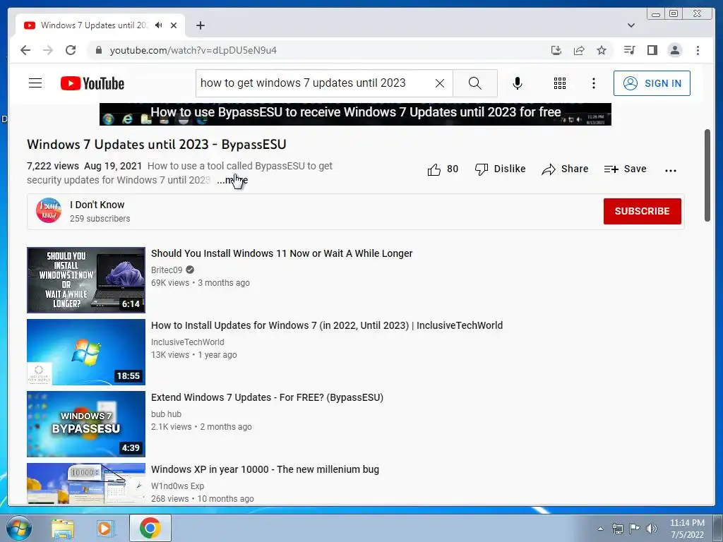Image resolution: width=723 pixels, height=542 pixels.
Task: Subscribe to the I Don't Know channel
Action: click(642, 211)
